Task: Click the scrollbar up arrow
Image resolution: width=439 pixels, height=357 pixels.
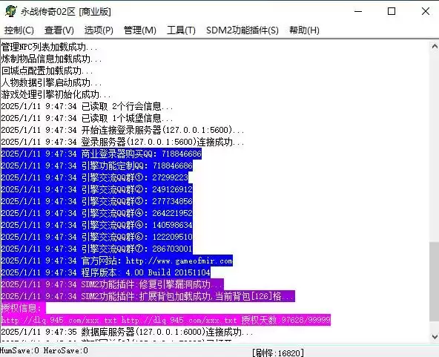Action: (x=435, y=47)
